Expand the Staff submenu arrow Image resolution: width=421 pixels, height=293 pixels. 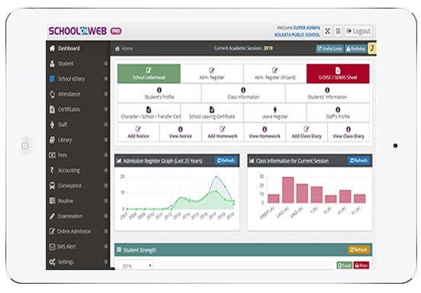(106, 124)
